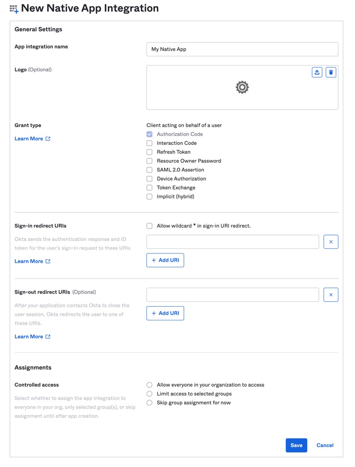Choose Limit access to selected groups

click(x=150, y=394)
